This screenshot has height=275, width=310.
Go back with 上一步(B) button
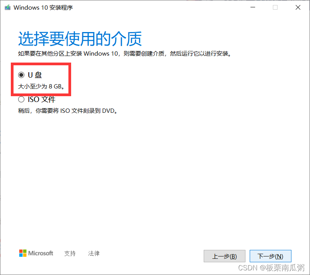click(x=225, y=256)
